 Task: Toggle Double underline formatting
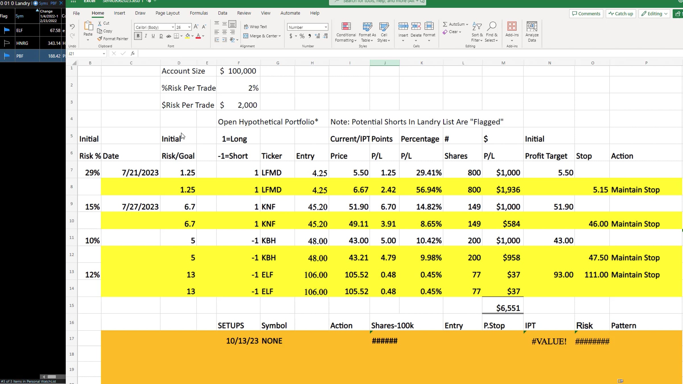161,36
